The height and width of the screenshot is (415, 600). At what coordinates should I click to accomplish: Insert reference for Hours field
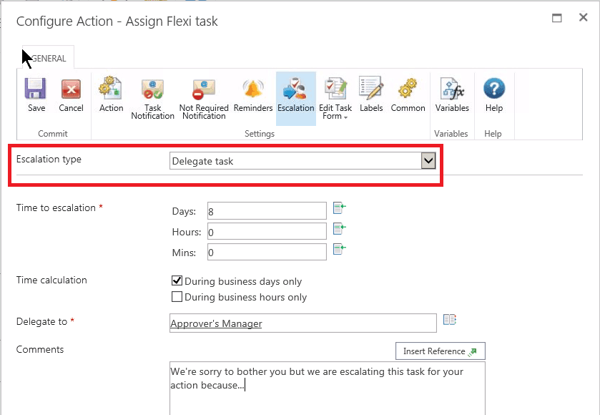click(339, 228)
